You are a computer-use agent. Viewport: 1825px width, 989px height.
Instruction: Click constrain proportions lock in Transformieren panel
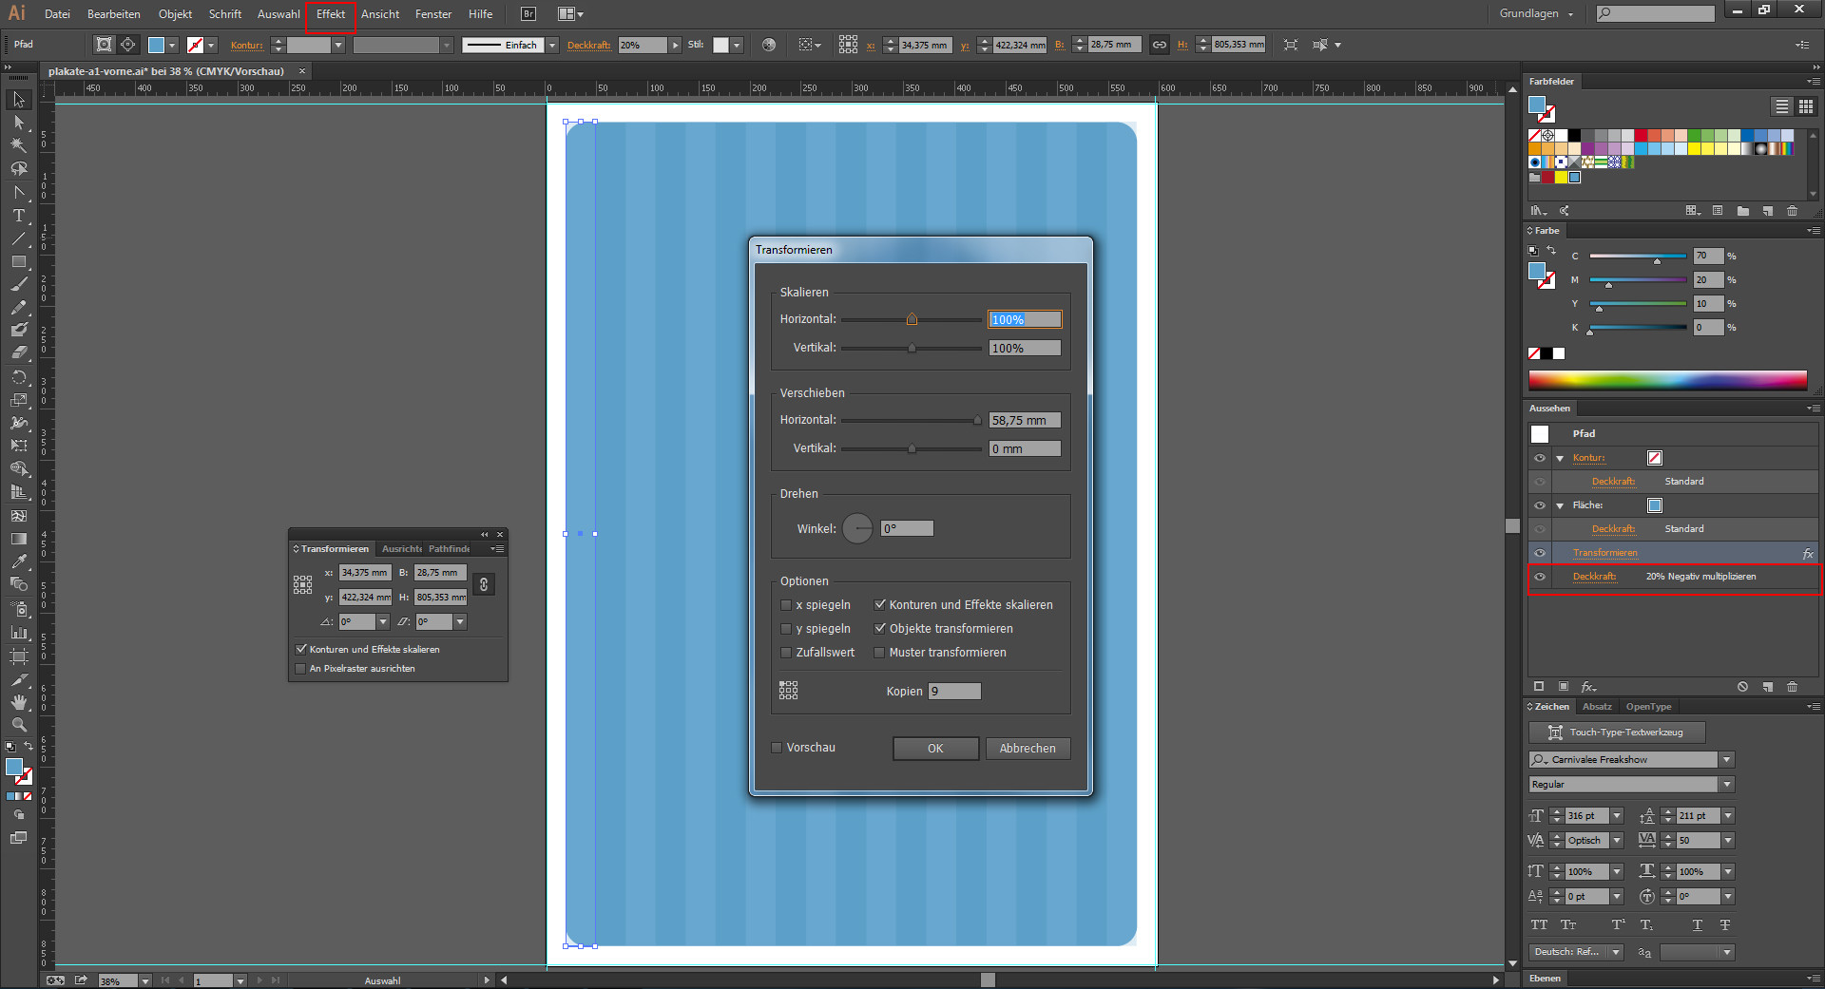[484, 584]
